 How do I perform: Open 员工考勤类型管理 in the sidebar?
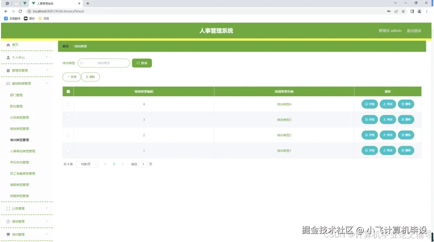pyautogui.click(x=23, y=174)
